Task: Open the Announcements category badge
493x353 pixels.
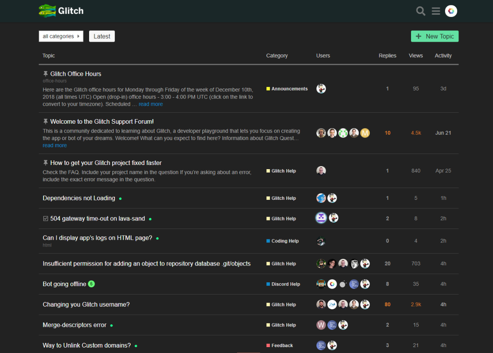Action: click(x=287, y=89)
